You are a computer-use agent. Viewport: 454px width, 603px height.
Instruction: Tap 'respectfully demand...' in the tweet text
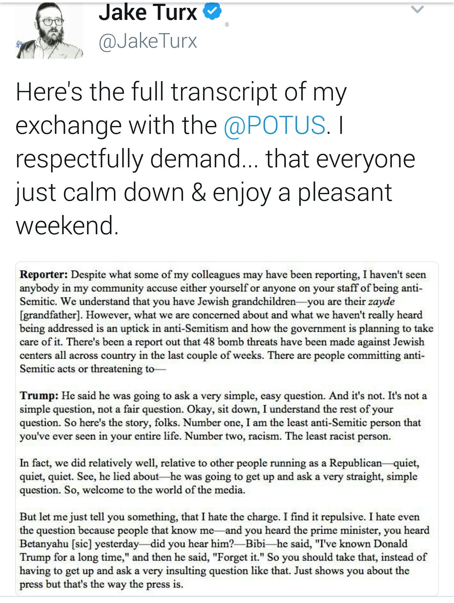pyautogui.click(x=138, y=159)
